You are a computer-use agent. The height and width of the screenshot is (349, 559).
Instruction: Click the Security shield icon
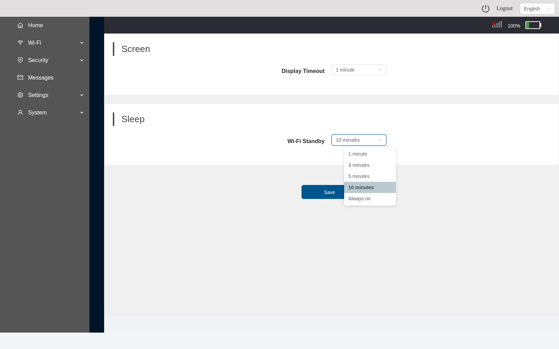(x=20, y=60)
